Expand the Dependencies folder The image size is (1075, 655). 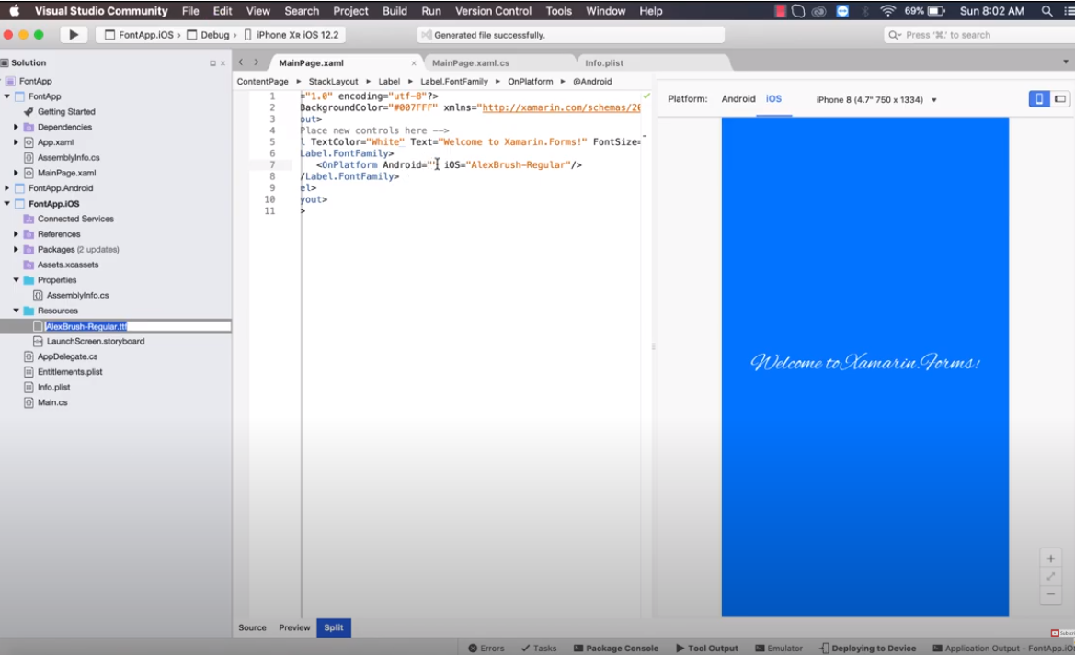pyautogui.click(x=16, y=127)
